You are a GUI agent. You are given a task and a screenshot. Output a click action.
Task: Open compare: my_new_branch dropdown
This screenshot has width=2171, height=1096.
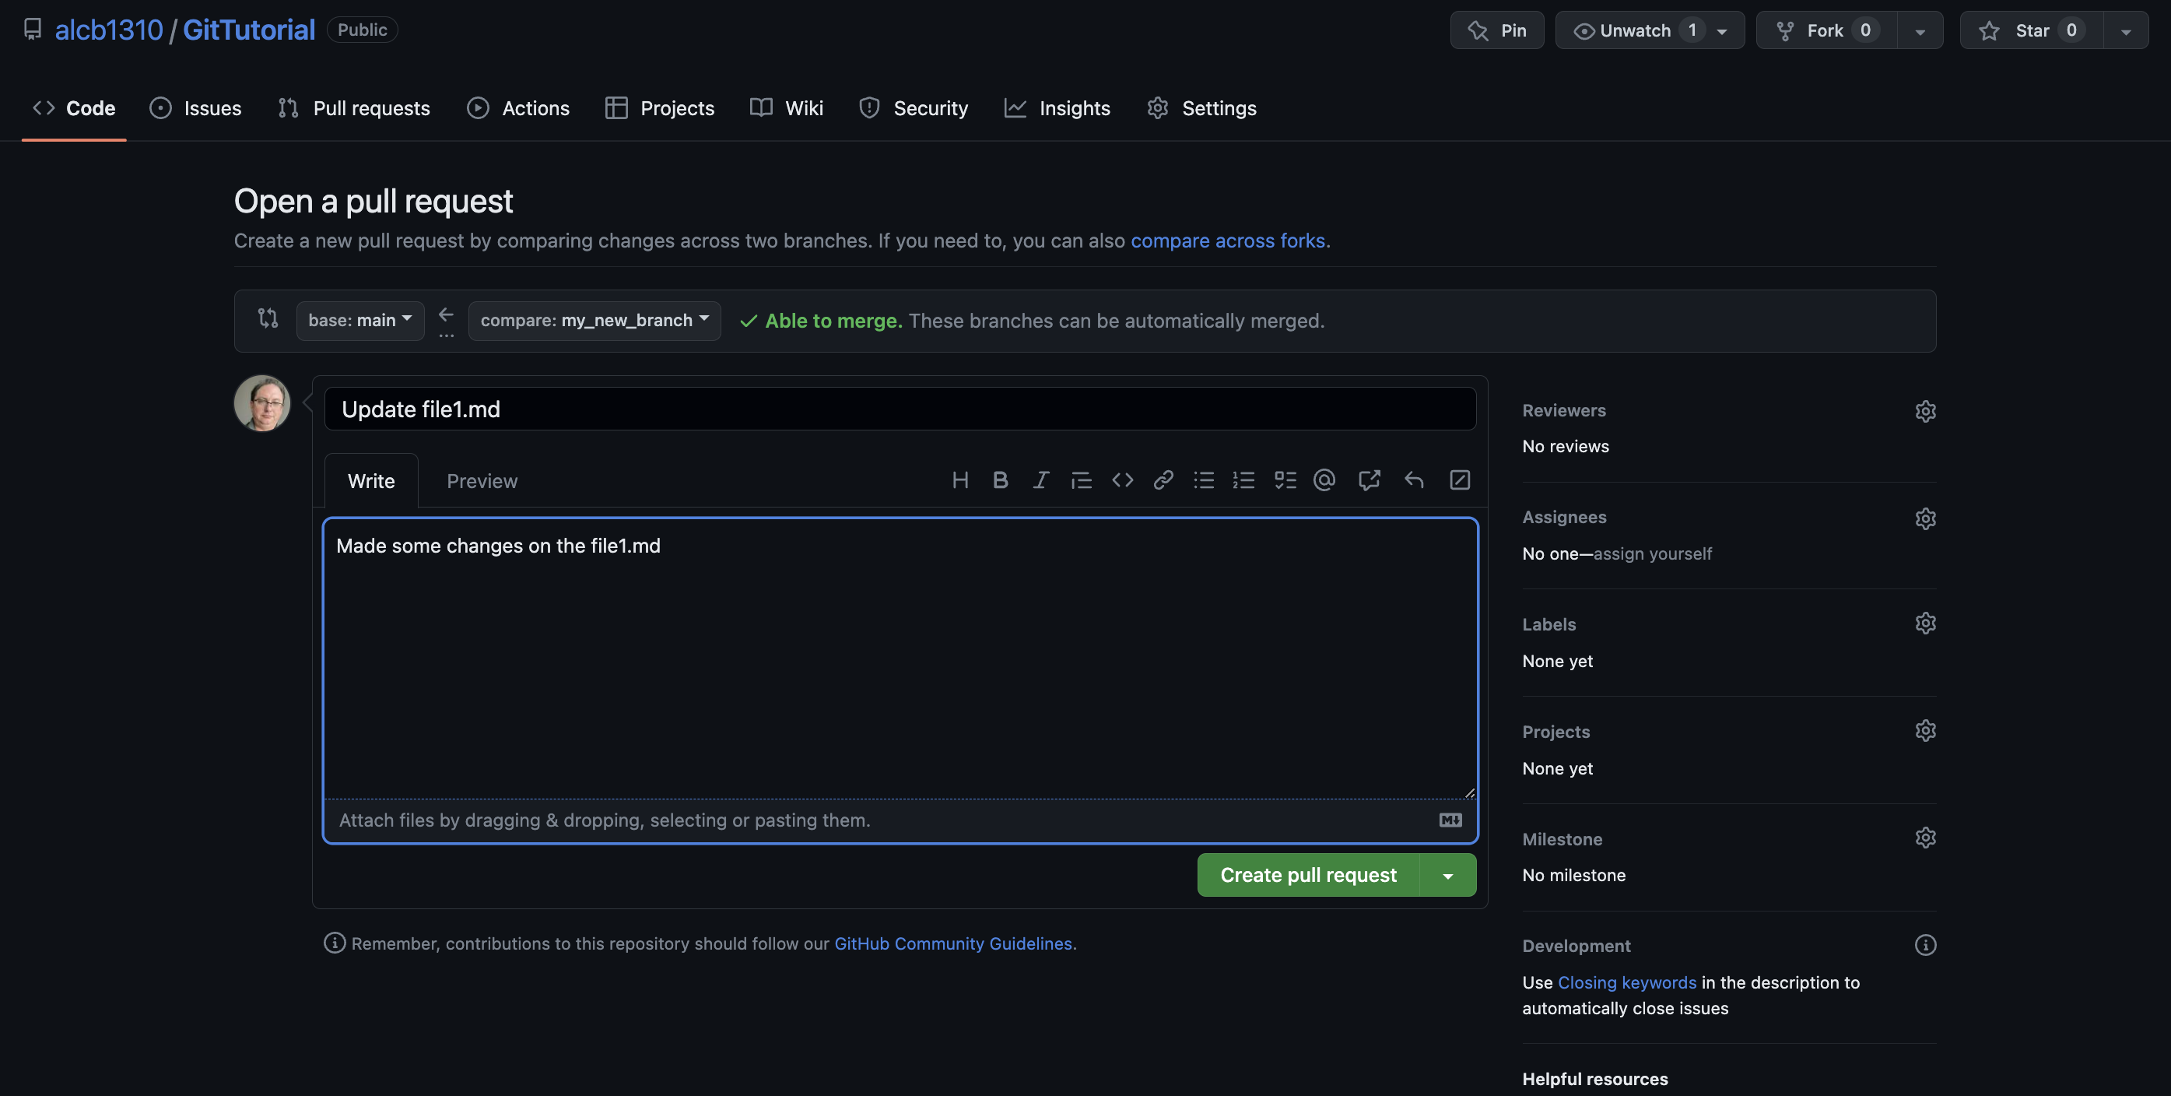point(594,321)
